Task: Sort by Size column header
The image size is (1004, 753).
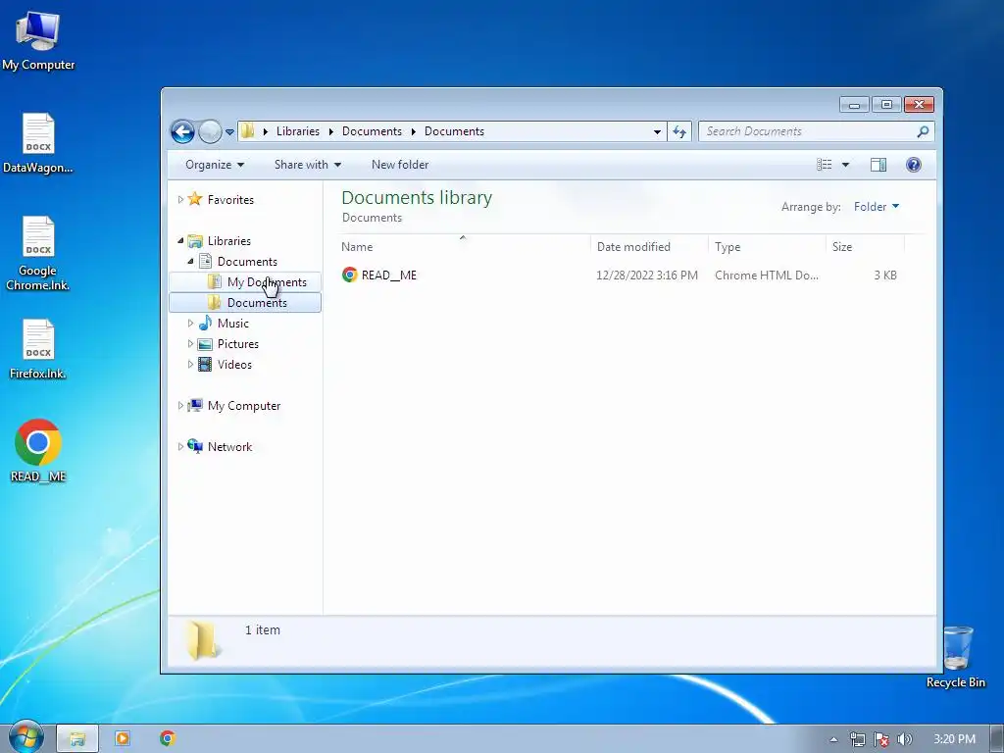Action: 865,246
